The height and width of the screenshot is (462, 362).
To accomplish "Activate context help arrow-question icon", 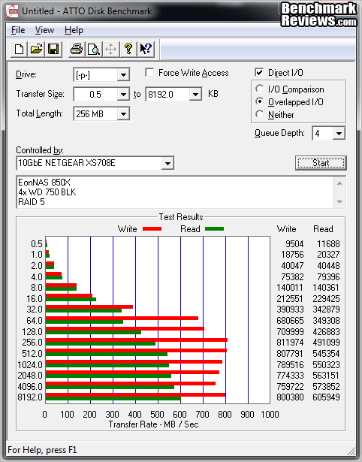I will [x=146, y=49].
